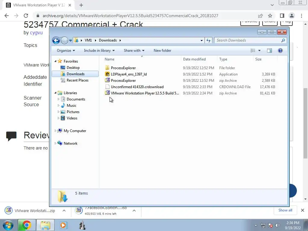This screenshot has height=231, width=308.
Task: Click the refresh button beside address bar
Action: (x=208, y=41)
